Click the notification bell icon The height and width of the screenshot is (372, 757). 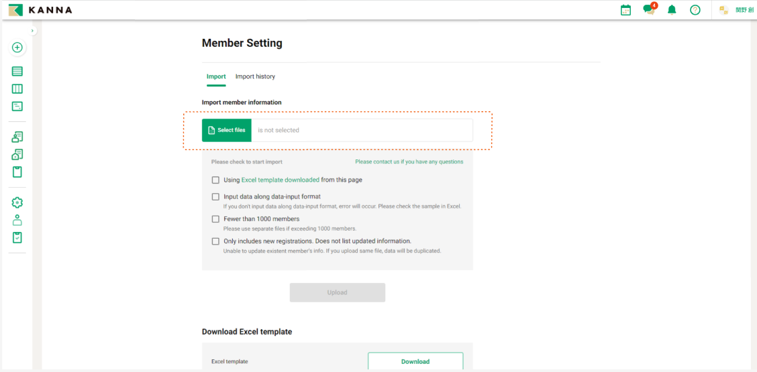672,10
